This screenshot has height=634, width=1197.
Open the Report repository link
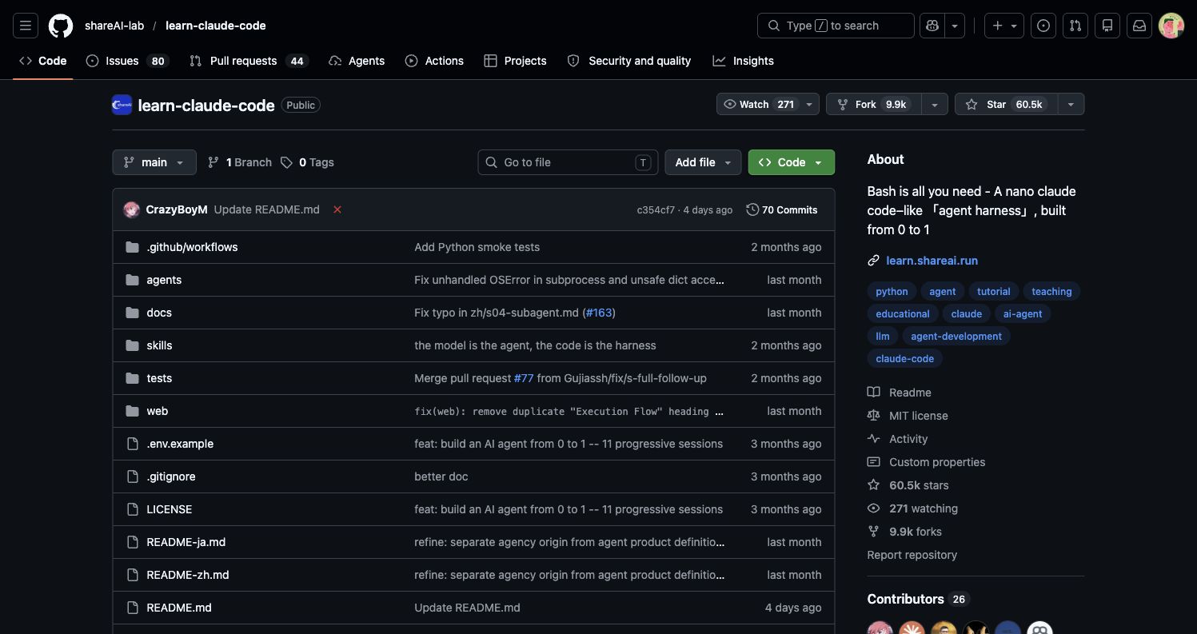click(912, 555)
